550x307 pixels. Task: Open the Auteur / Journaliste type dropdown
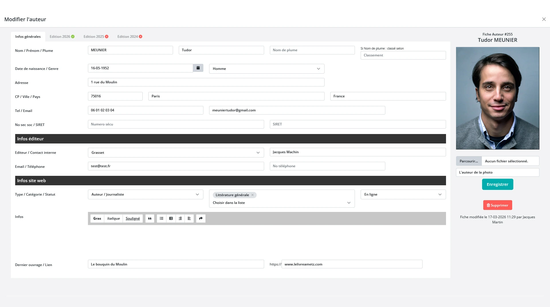145,194
